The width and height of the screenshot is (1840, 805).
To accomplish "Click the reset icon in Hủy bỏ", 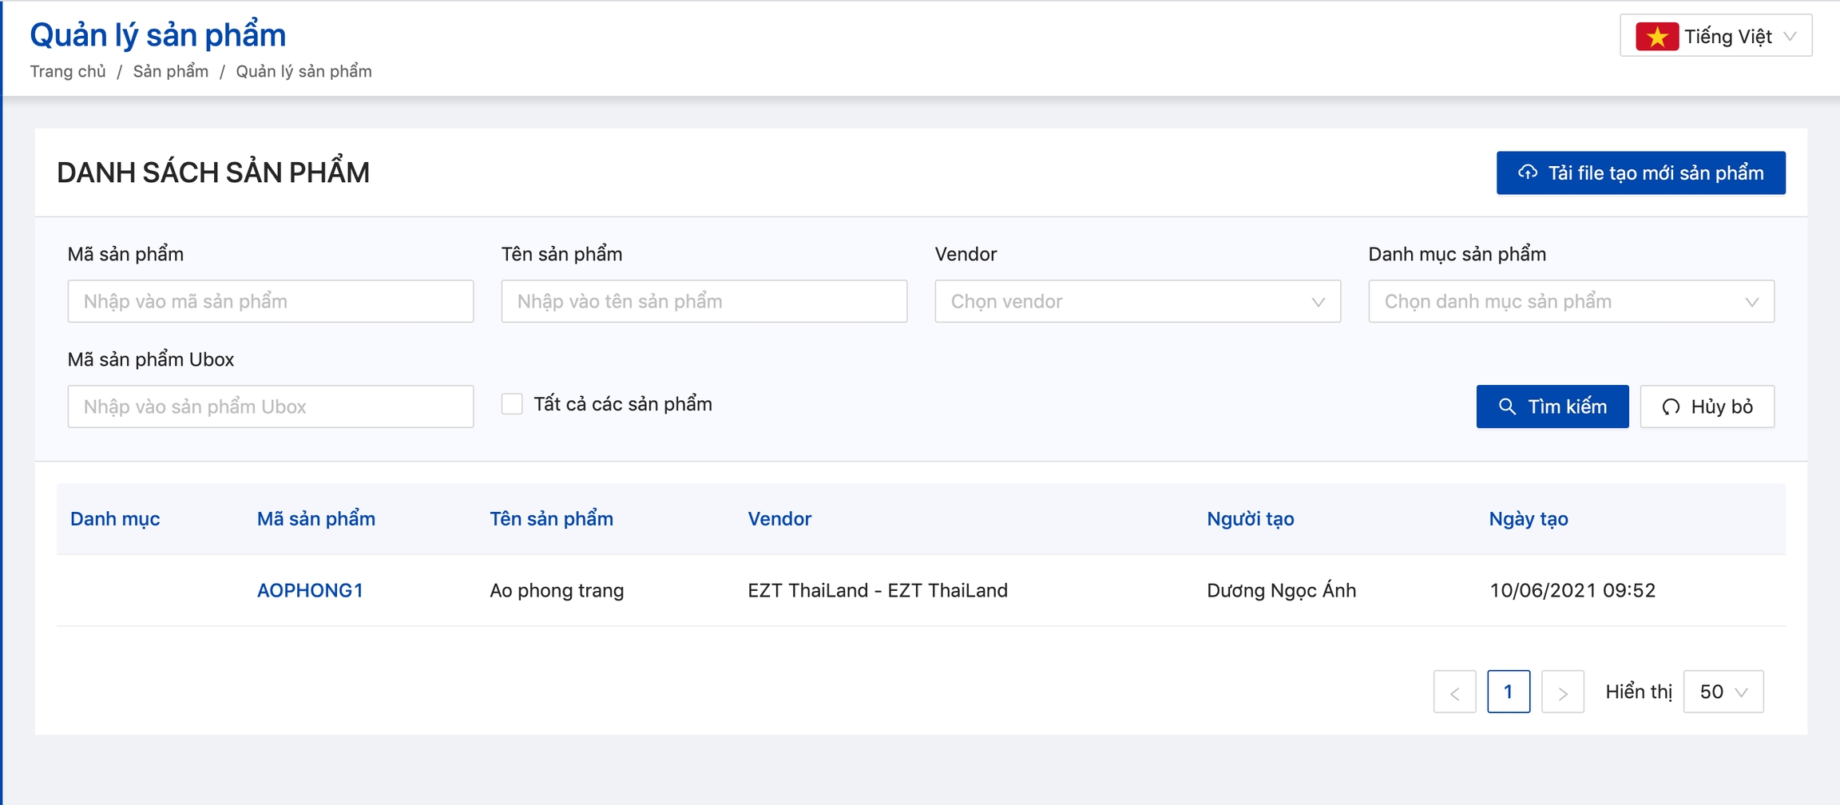I will pos(1671,406).
